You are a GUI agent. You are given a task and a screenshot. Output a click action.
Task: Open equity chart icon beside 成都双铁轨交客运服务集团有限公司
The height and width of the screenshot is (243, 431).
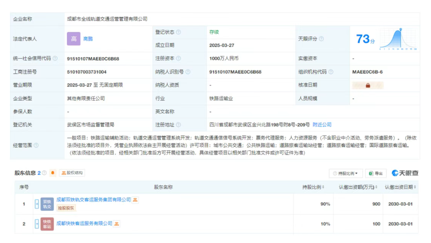tap(135, 200)
